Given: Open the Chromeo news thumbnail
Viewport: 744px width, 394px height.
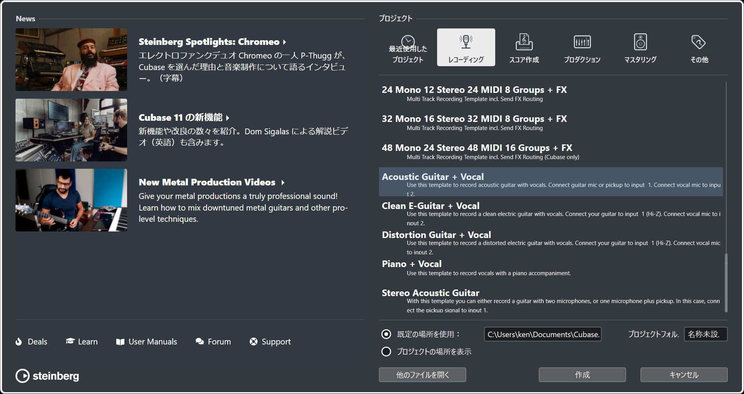Looking at the screenshot, I should click(71, 60).
